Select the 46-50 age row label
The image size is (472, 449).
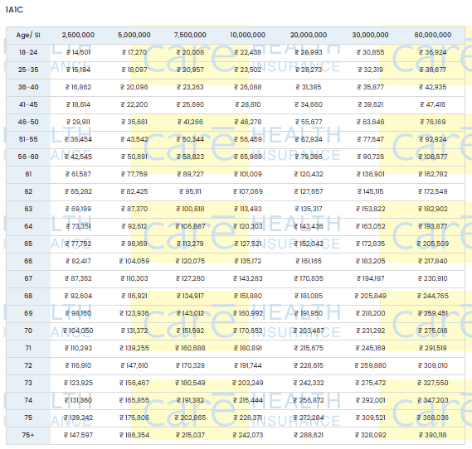coord(28,122)
